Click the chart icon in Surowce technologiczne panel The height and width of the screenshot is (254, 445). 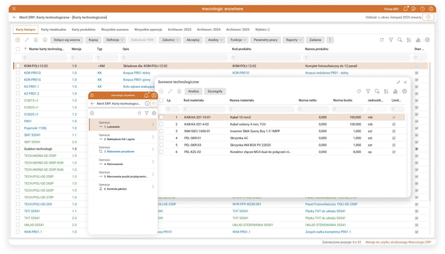pyautogui.click(x=395, y=91)
